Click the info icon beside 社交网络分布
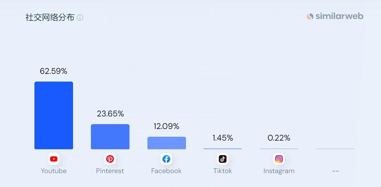This screenshot has width=381, height=187. 80,17
